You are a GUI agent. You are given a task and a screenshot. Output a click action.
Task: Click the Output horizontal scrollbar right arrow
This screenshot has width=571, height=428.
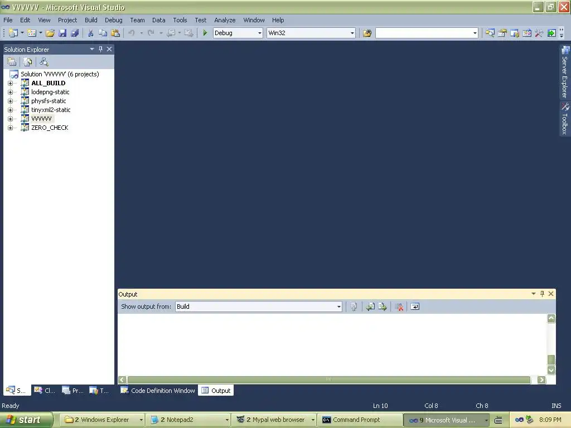[541, 380]
